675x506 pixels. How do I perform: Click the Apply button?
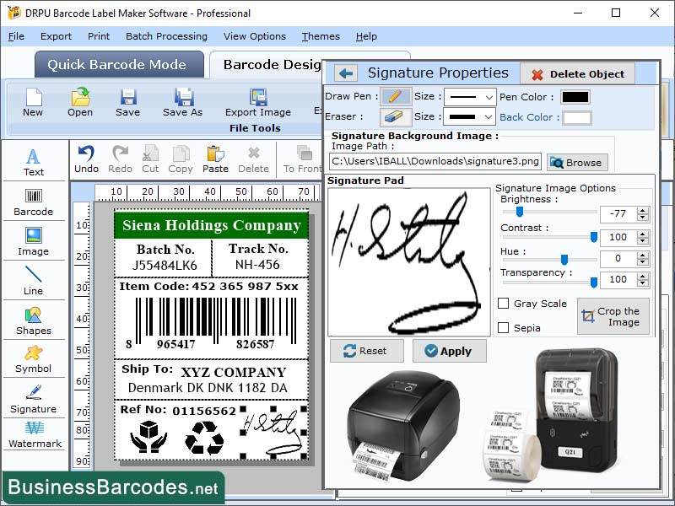click(x=449, y=351)
